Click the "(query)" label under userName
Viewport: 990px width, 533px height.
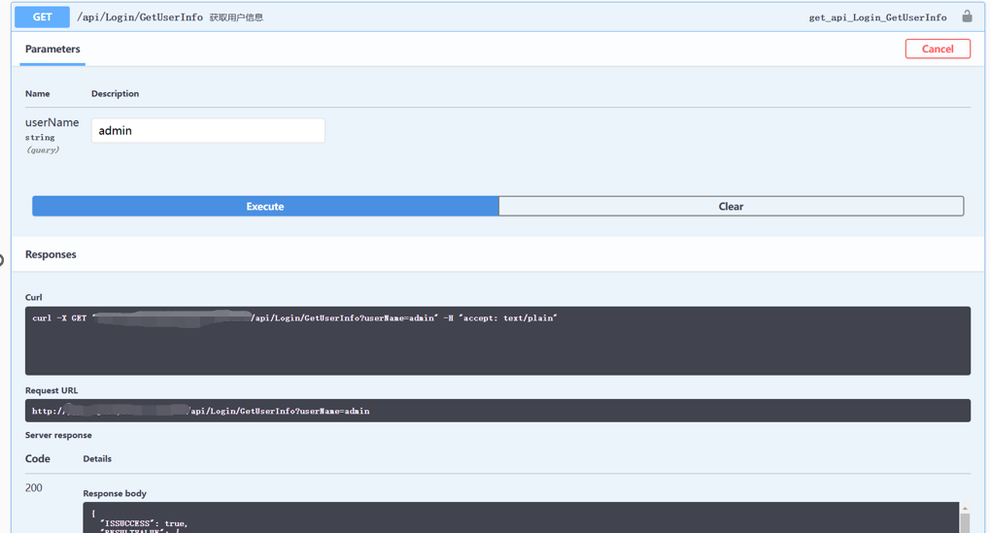(43, 150)
